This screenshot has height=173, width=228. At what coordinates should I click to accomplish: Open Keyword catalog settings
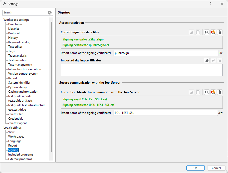[x=19, y=42]
